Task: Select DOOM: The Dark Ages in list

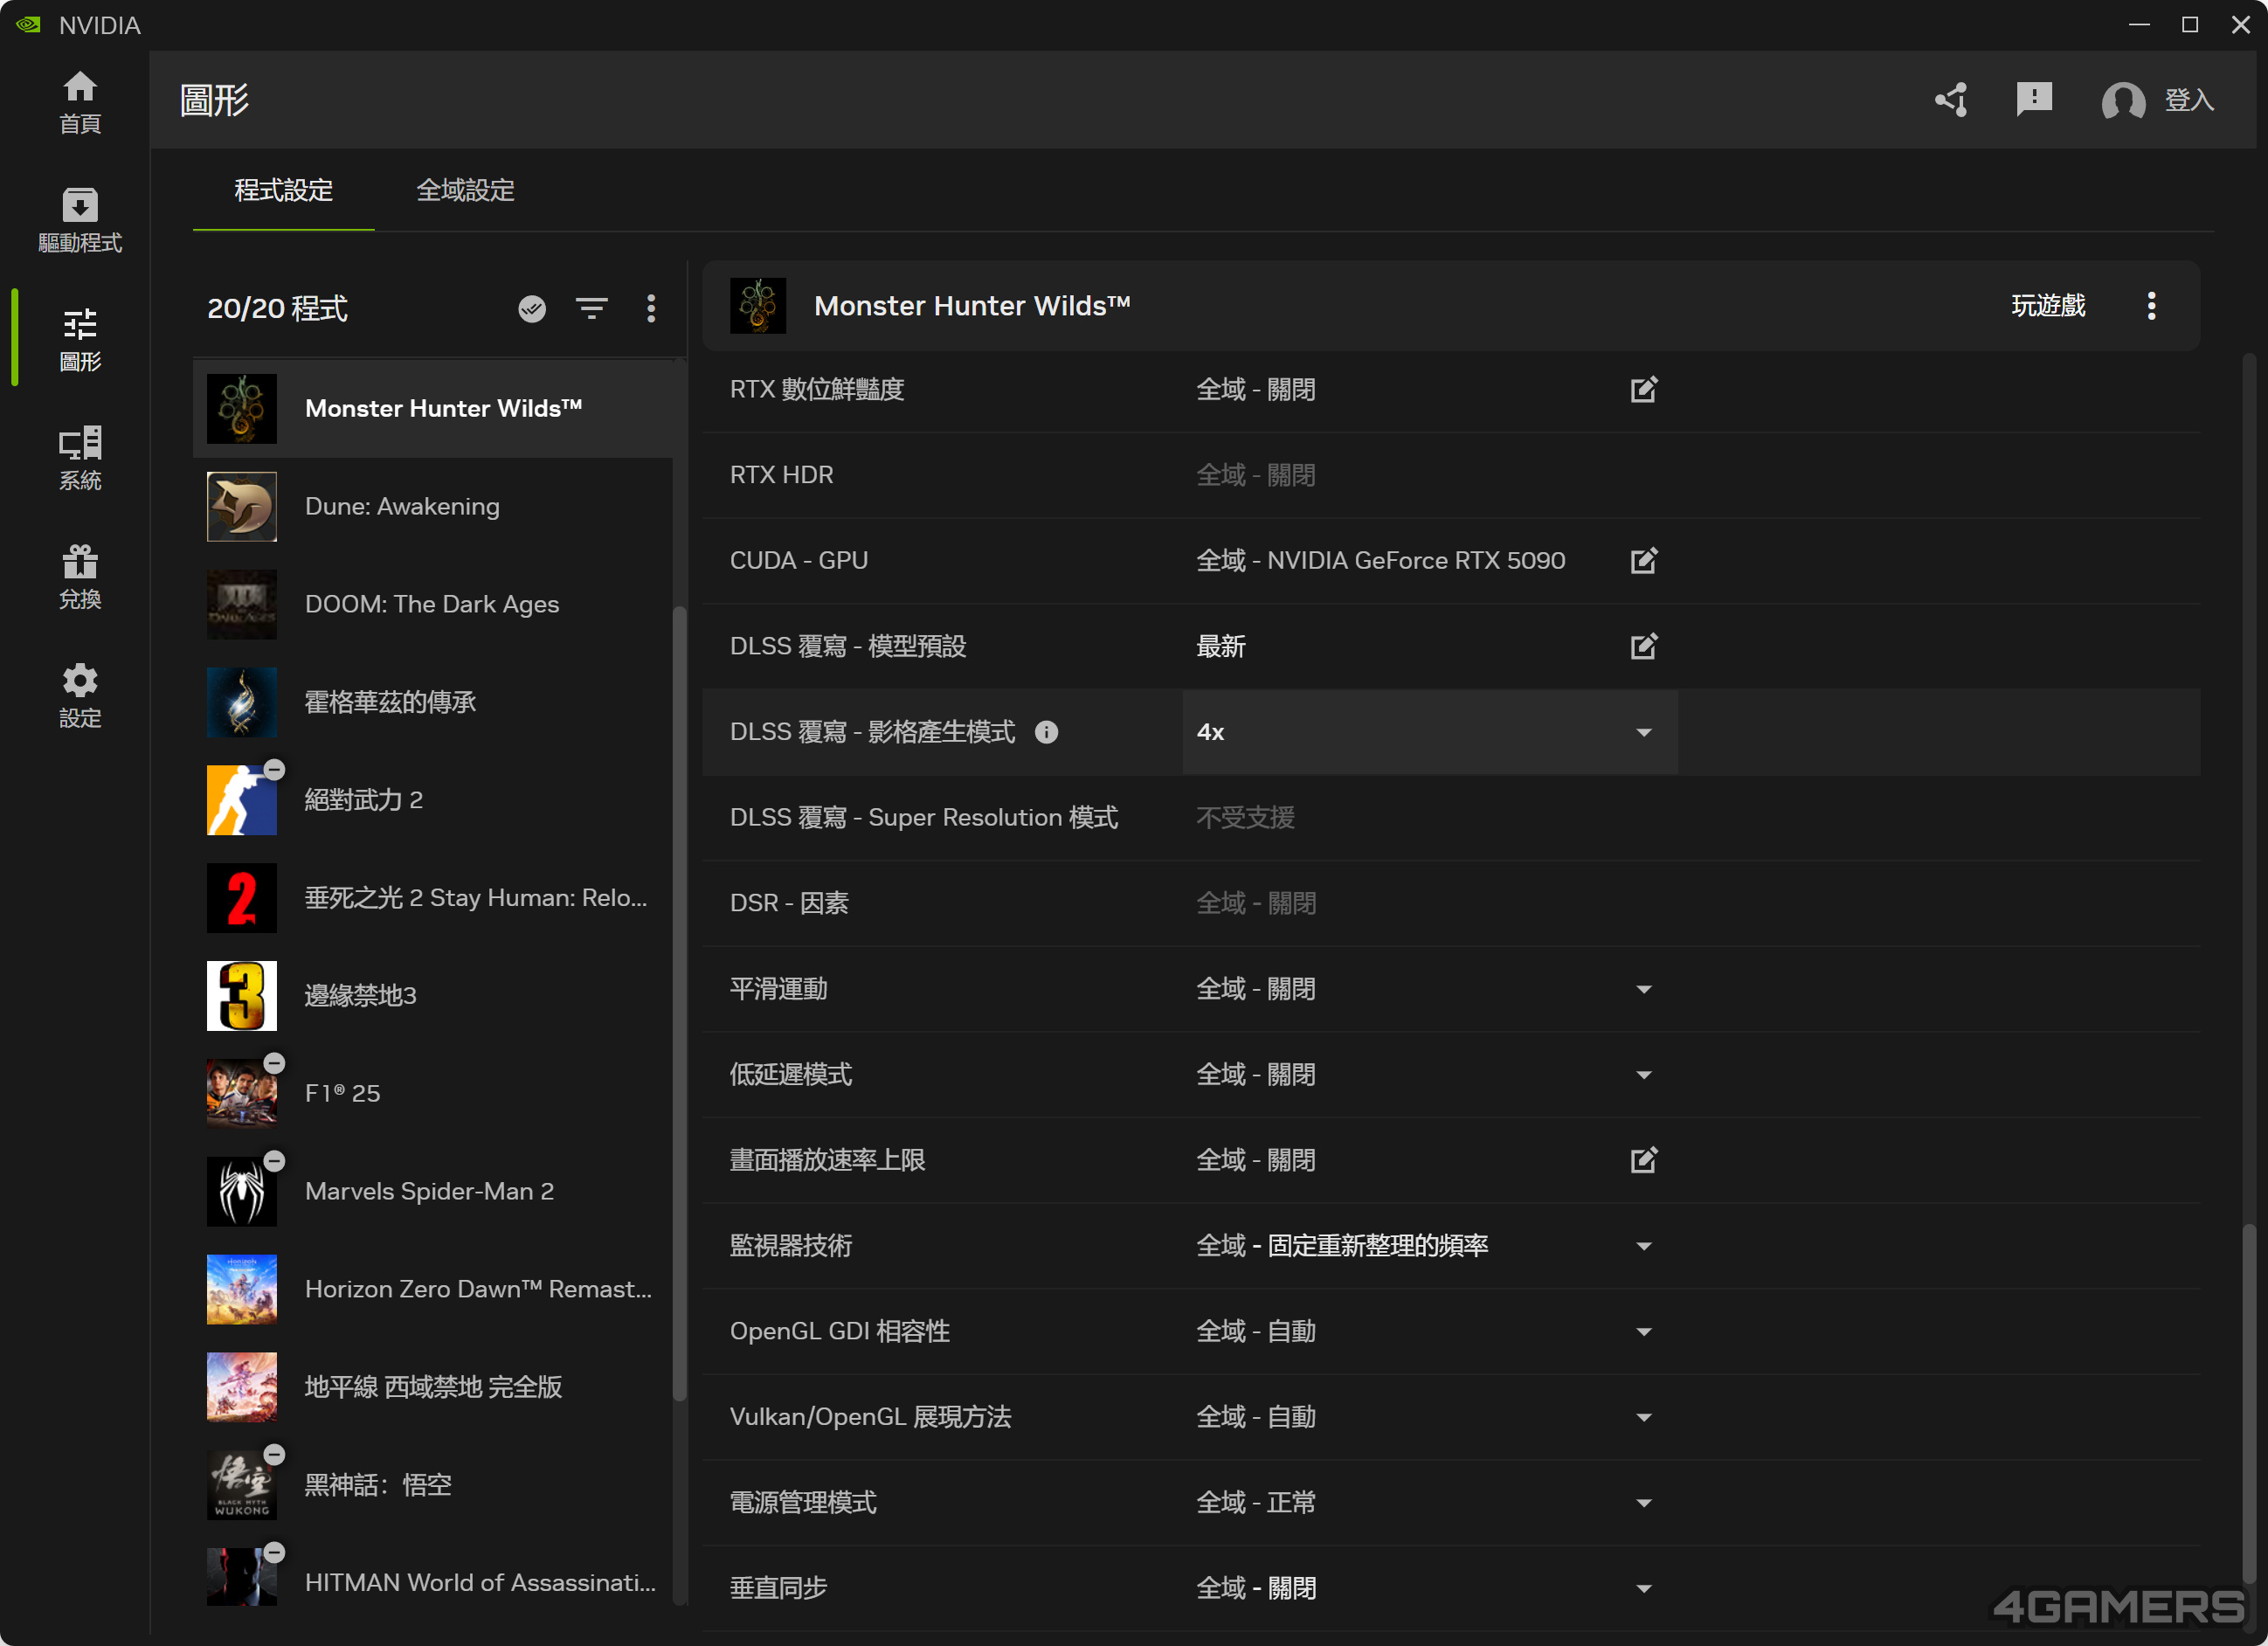Action: pyautogui.click(x=431, y=604)
